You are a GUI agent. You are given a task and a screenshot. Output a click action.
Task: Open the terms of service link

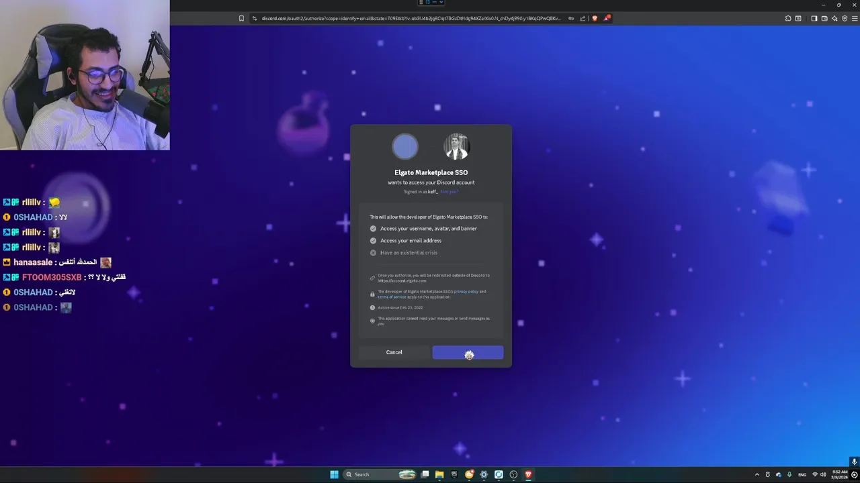click(392, 297)
